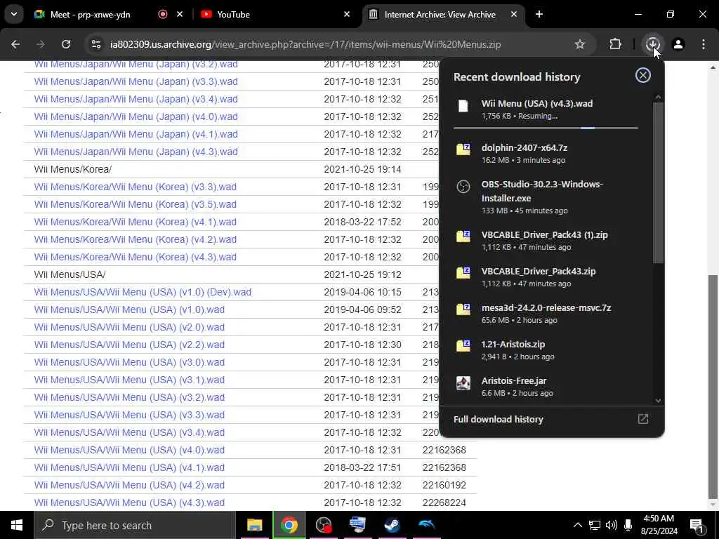
Task: Open Chrome from the taskbar
Action: [x=289, y=525]
